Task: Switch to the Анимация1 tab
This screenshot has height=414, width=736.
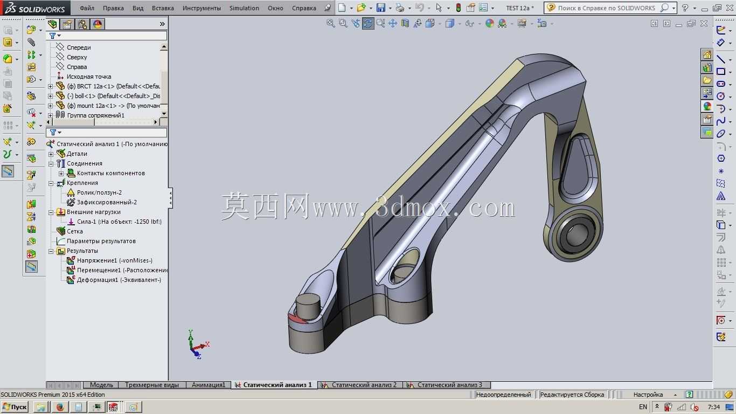Action: tap(208, 385)
